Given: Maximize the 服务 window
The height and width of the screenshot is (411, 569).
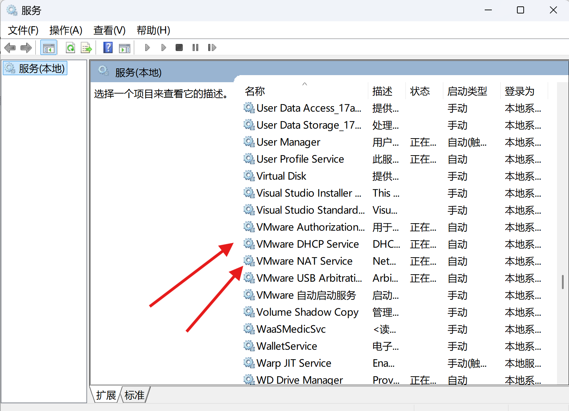Looking at the screenshot, I should click(520, 10).
